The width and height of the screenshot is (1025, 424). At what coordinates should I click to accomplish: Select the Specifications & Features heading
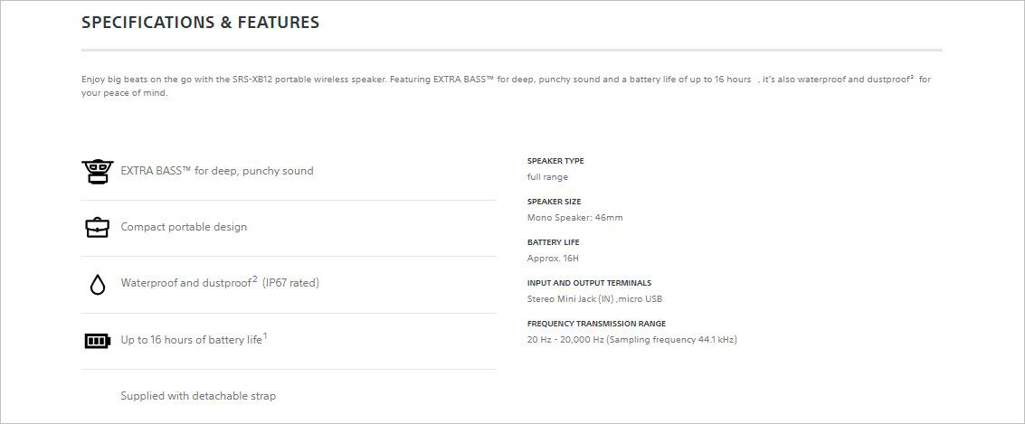tap(201, 23)
